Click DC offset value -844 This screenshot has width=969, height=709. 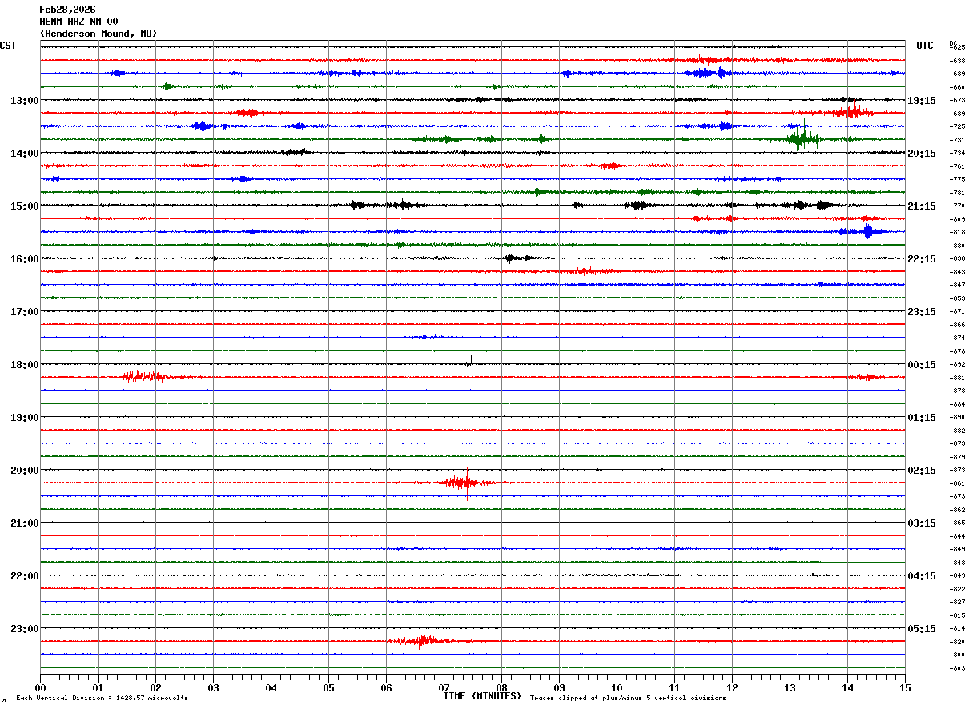coord(956,536)
